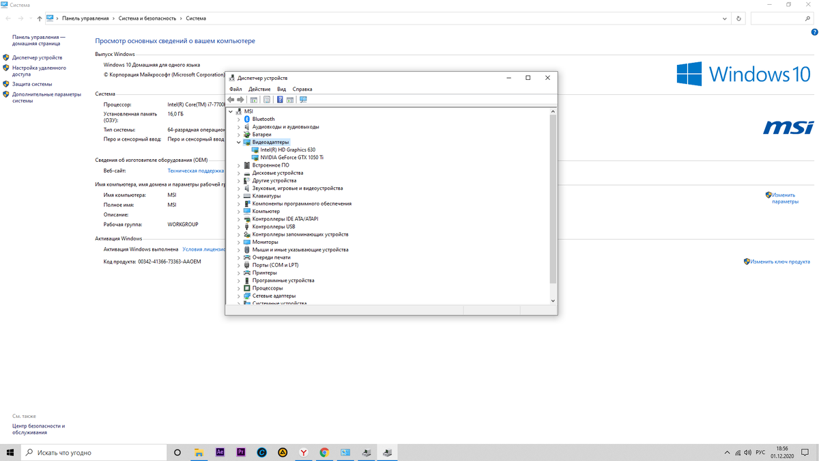Click the Мониторы monitor category icon
Viewport: 819px width, 461px height.
pyautogui.click(x=247, y=242)
